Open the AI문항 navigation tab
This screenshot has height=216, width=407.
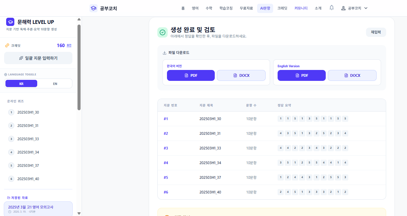(265, 8)
